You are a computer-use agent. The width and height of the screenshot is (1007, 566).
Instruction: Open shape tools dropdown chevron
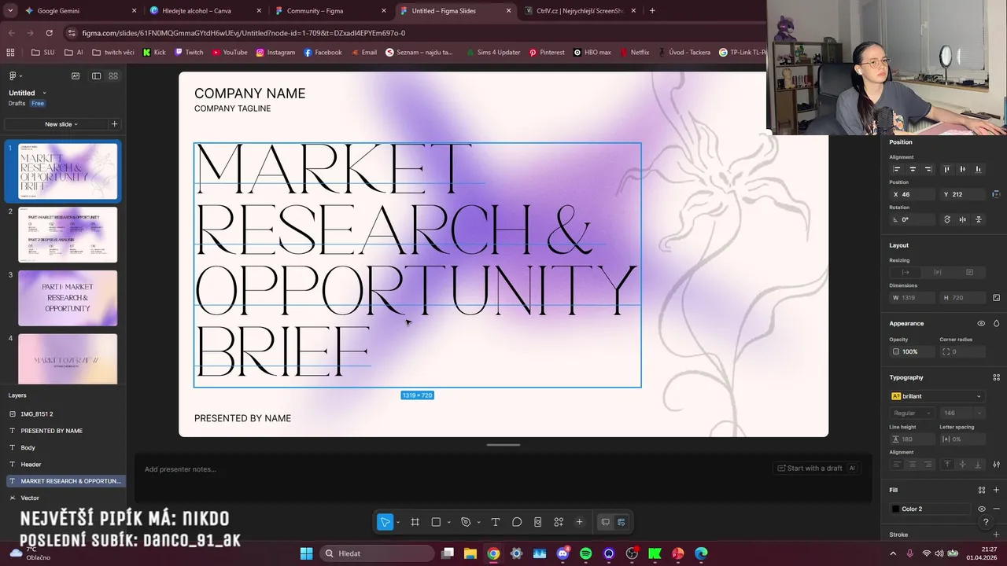point(449,522)
